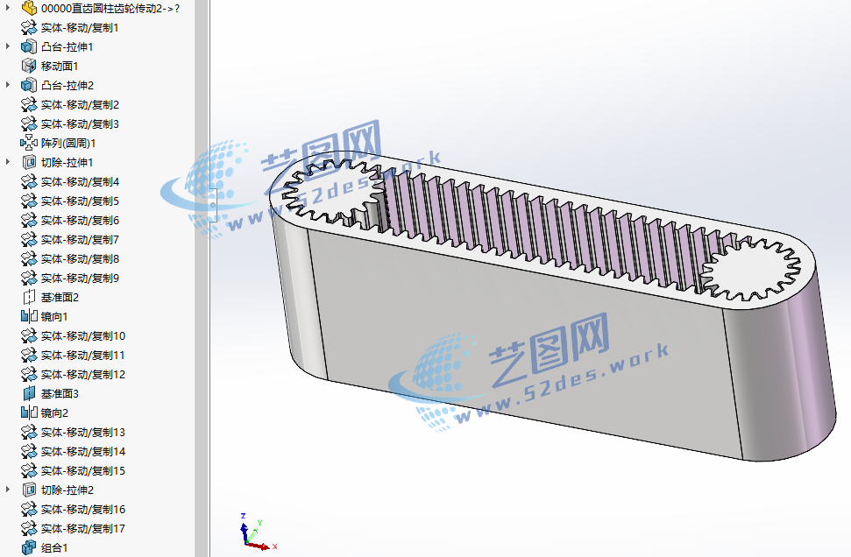The width and height of the screenshot is (851, 557).
Task: Select the 实体-移动/复制14 label
Action: click(83, 452)
